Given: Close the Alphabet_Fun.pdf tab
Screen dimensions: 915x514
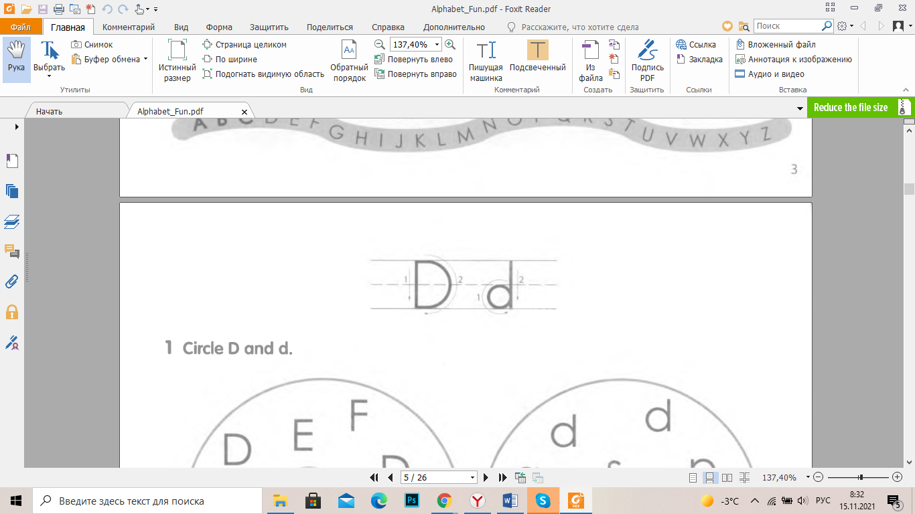Looking at the screenshot, I should [x=244, y=112].
